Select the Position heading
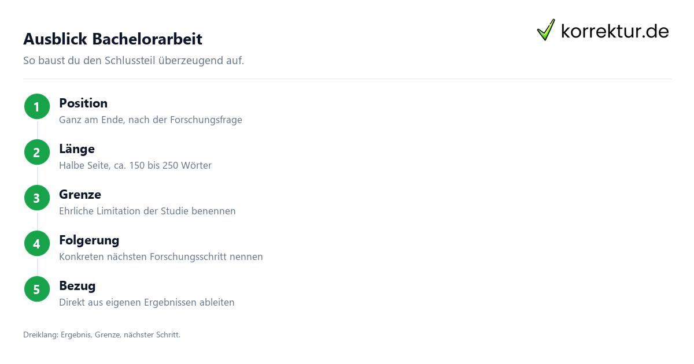The image size is (694, 364). pyautogui.click(x=83, y=103)
